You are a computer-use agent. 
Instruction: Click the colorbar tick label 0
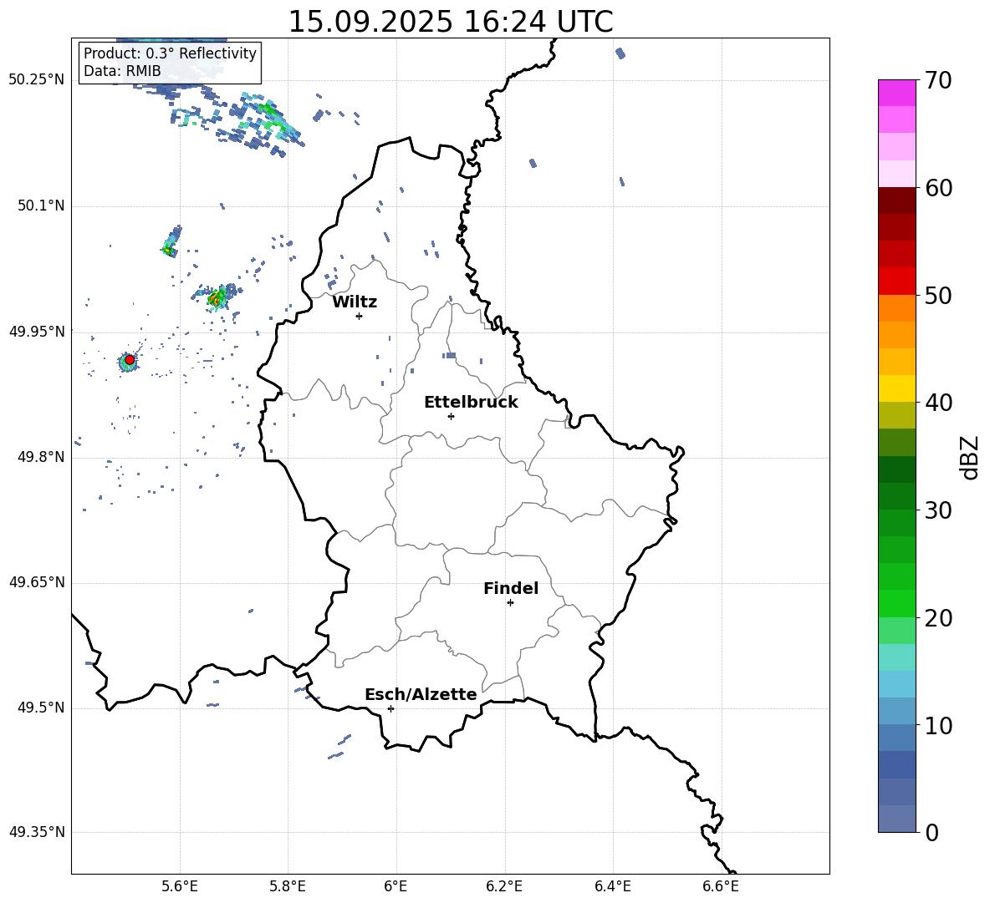point(931,832)
